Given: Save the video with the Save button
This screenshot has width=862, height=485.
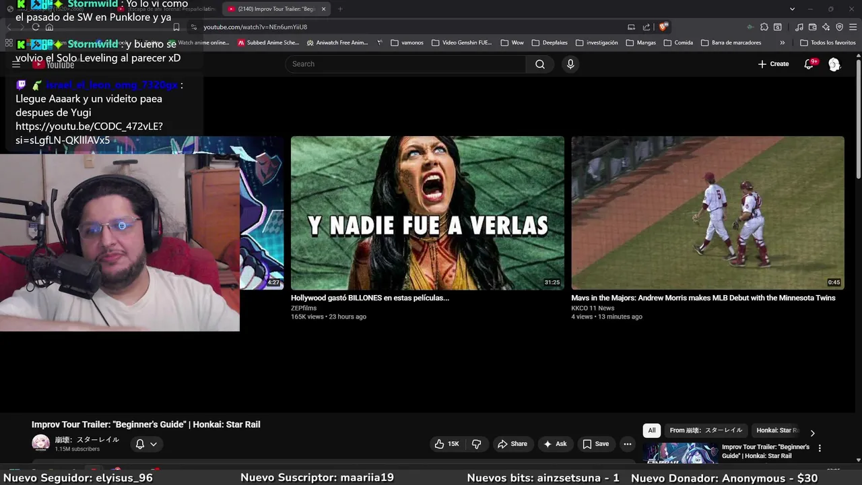Looking at the screenshot, I should click(595, 444).
